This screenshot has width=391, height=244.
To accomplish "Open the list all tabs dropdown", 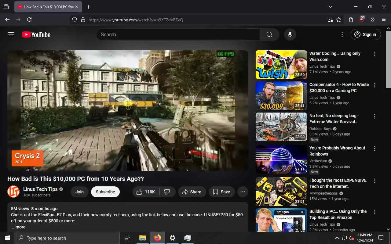I will pyautogui.click(x=331, y=7).
